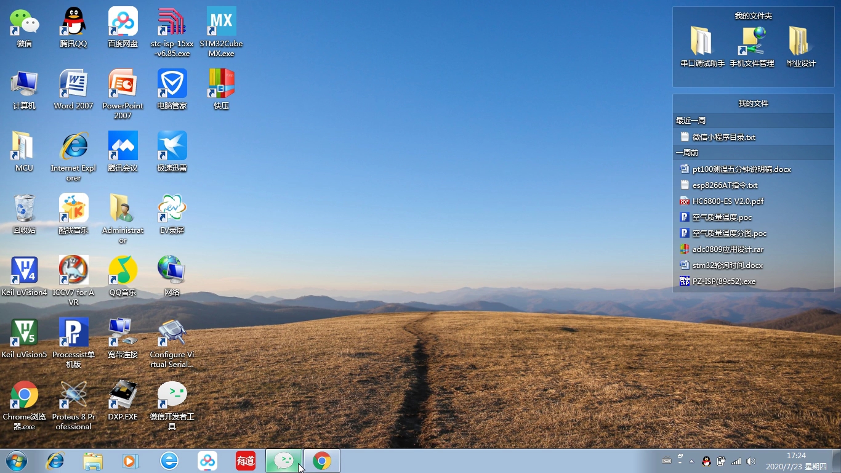Collapse the 最近一周 group header
The width and height of the screenshot is (841, 473).
[x=754, y=121]
